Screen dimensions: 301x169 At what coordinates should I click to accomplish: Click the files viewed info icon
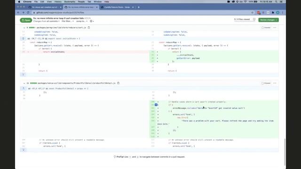tap(254, 19)
